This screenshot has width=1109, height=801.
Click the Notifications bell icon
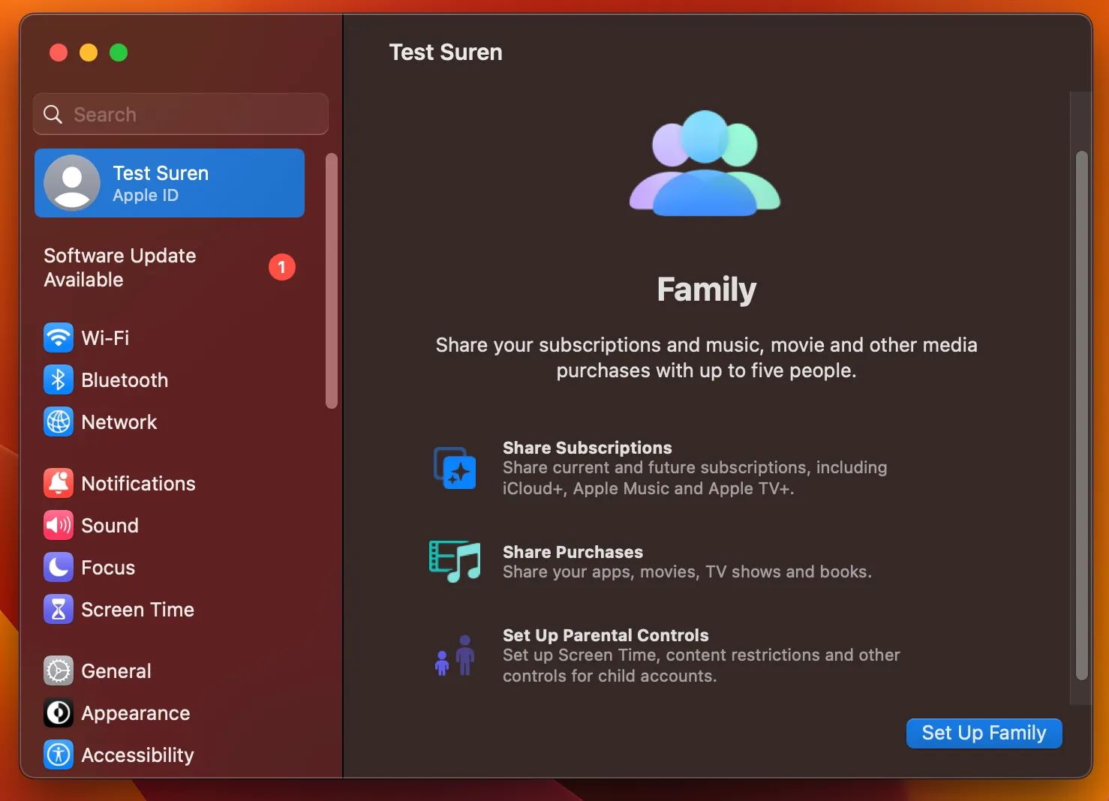59,483
